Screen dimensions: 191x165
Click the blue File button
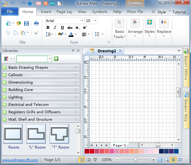coord(10,11)
